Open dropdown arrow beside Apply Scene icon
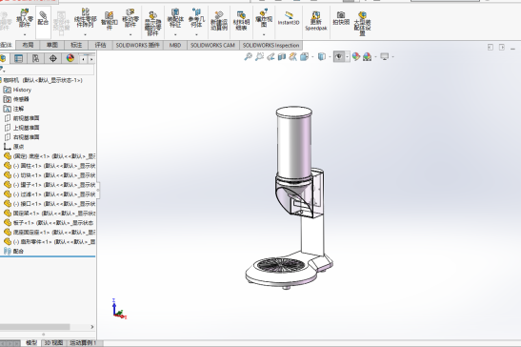The image size is (521, 347). [x=376, y=57]
